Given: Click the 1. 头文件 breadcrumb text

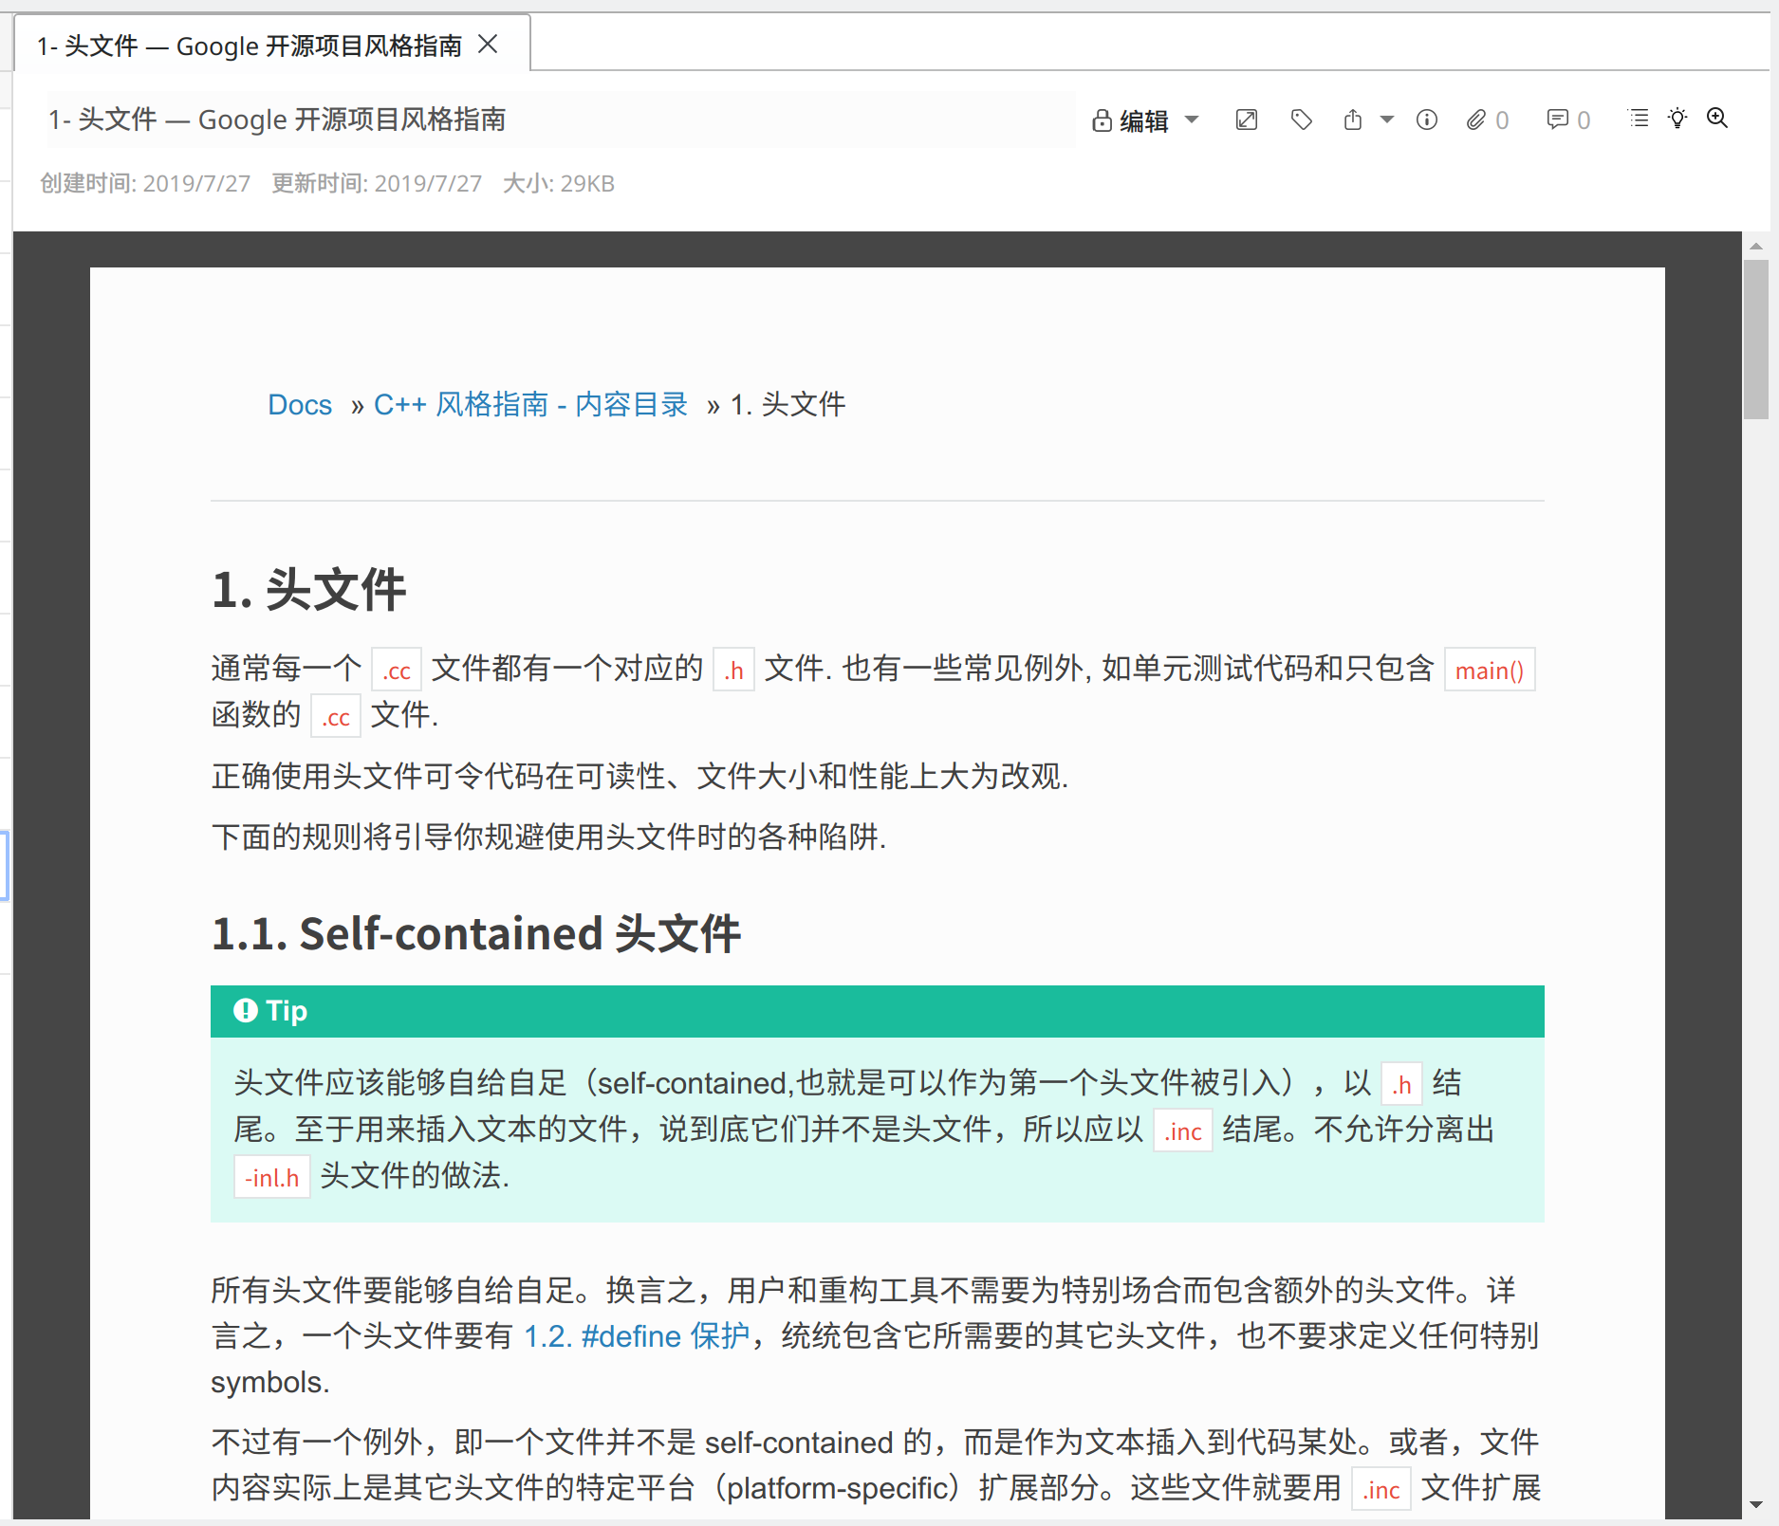Looking at the screenshot, I should [x=788, y=405].
